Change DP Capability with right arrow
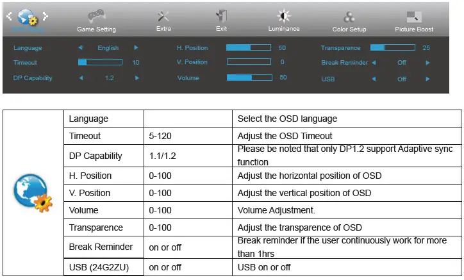The width and height of the screenshot is (464, 280). (136, 78)
